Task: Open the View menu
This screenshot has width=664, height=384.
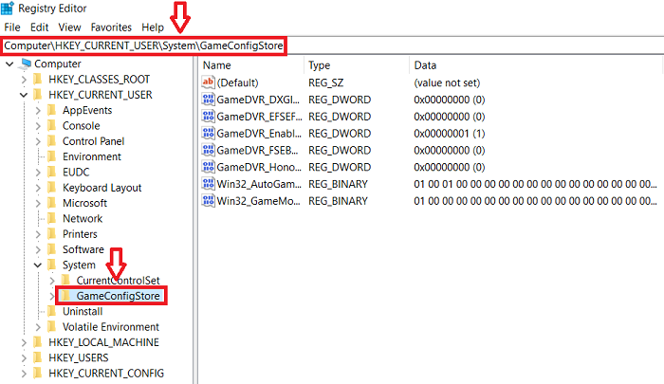Action: (x=69, y=27)
